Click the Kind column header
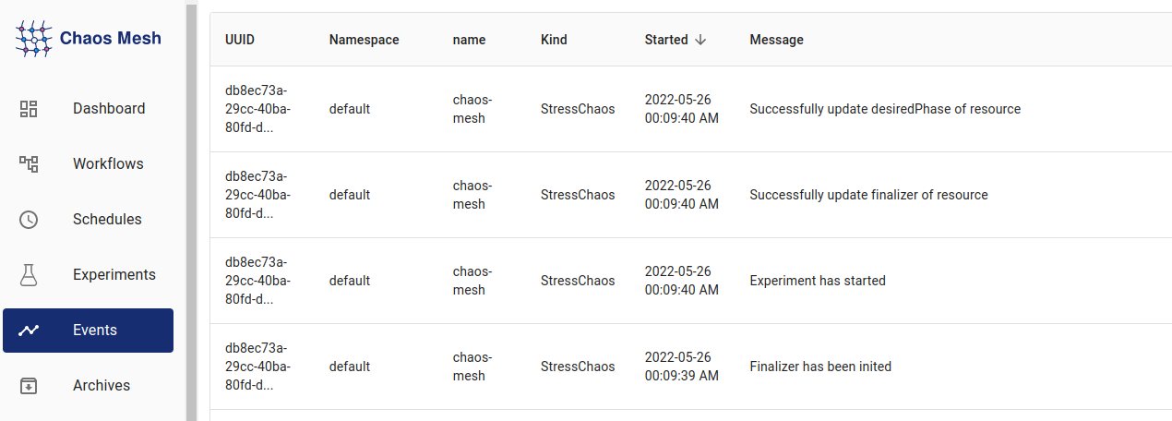This screenshot has height=421, width=1172. (x=554, y=40)
